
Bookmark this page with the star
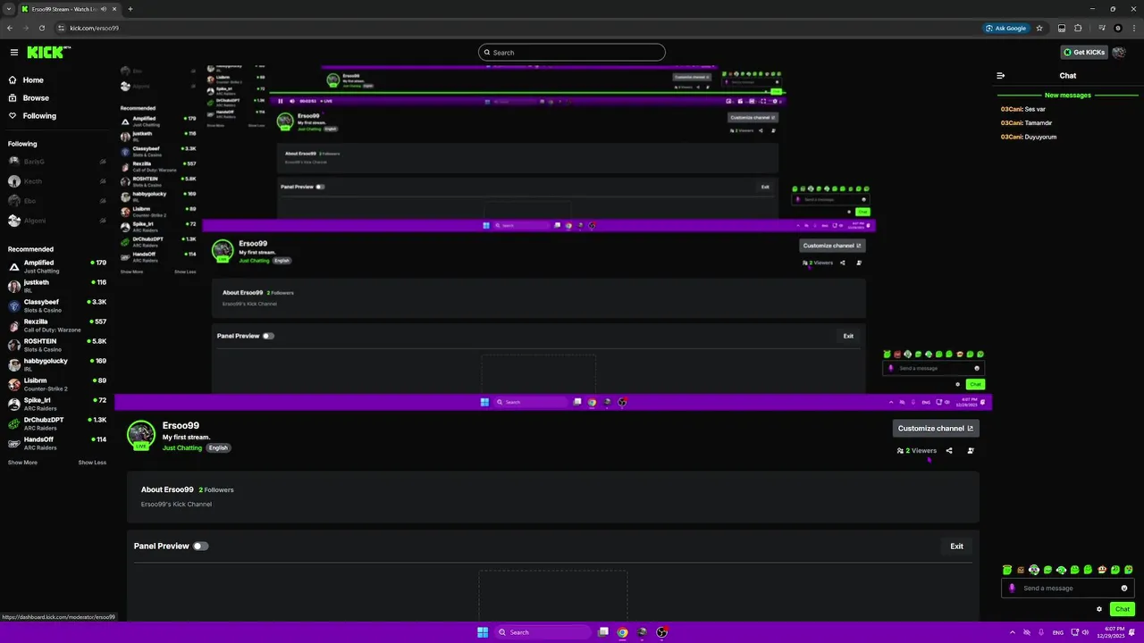[x=1039, y=28]
